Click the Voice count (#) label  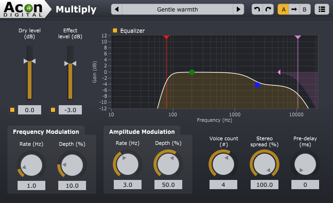[x=224, y=141]
